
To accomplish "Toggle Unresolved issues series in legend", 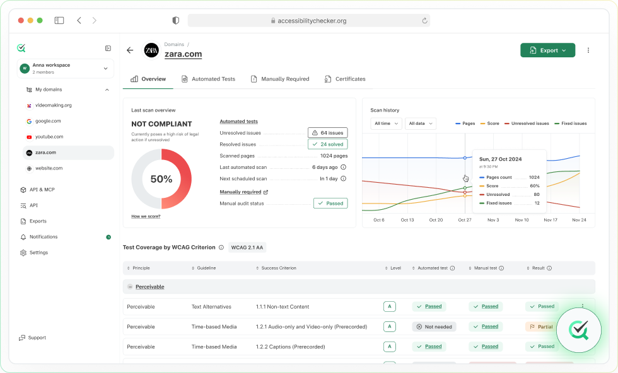I will (527, 123).
